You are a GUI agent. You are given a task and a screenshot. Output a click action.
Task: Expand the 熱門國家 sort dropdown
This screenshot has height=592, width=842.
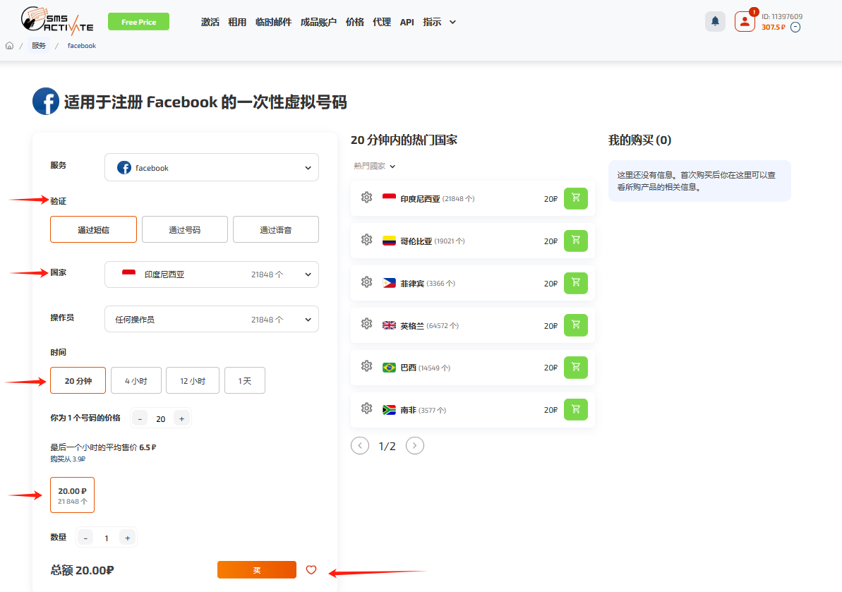[374, 166]
